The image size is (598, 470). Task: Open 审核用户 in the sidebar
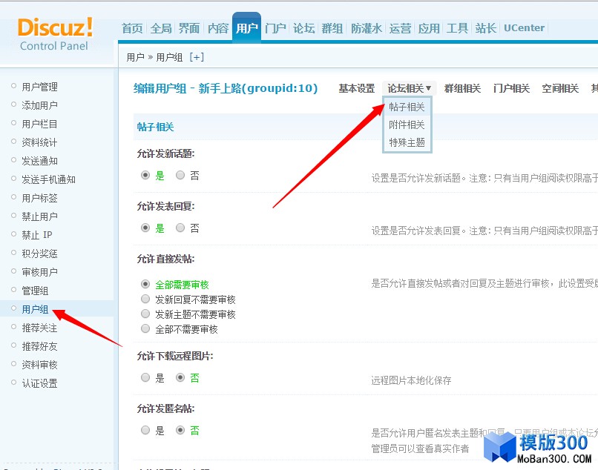[39, 272]
